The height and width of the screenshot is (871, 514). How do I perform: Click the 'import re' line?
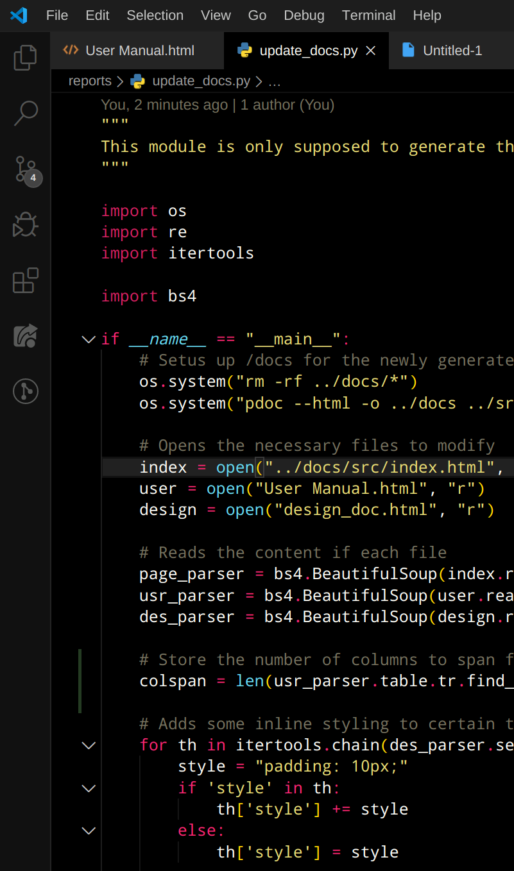144,232
